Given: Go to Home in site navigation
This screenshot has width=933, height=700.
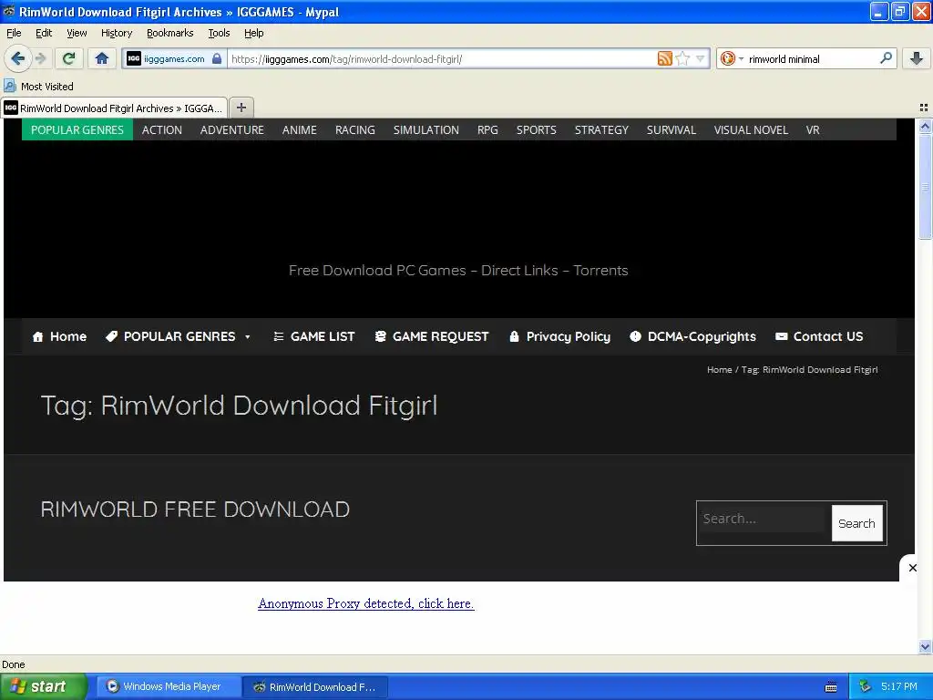Looking at the screenshot, I should [x=59, y=336].
